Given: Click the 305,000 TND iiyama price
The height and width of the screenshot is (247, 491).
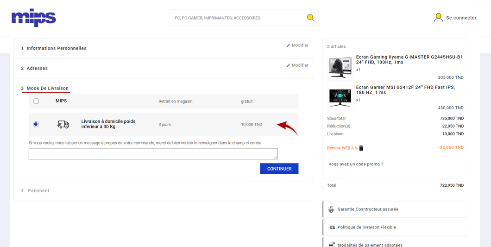Looking at the screenshot, I should [451, 77].
